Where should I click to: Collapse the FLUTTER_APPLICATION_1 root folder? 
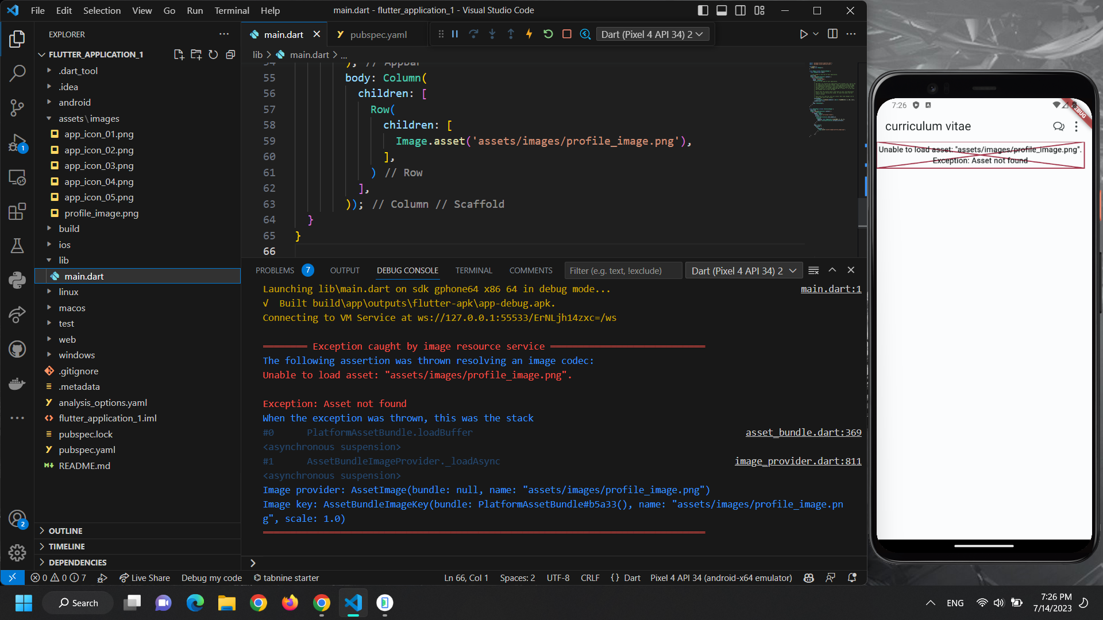click(x=41, y=55)
